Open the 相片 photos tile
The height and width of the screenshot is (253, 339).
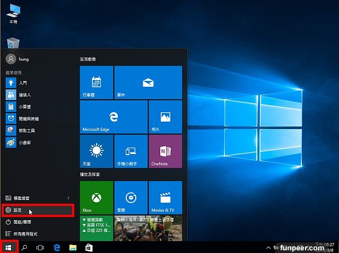(x=165, y=116)
